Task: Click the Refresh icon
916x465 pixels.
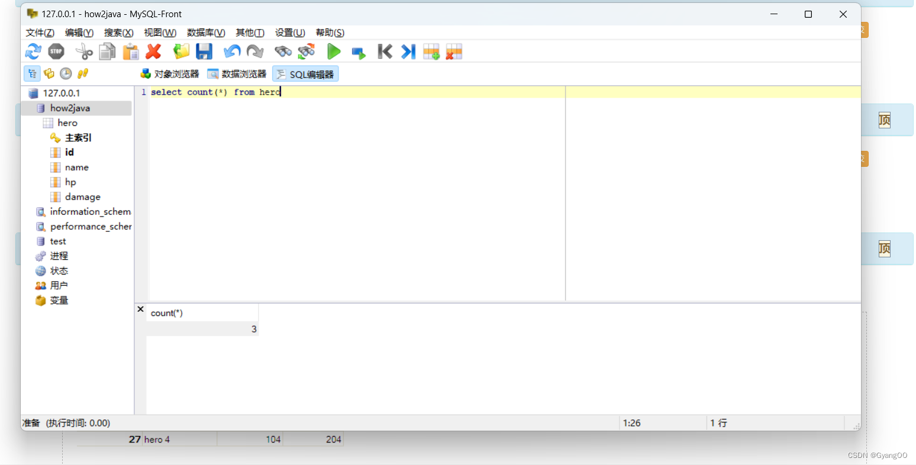Action: click(33, 51)
